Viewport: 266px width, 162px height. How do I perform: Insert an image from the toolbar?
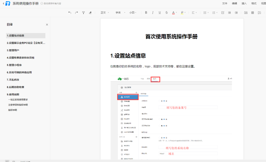(246, 13)
